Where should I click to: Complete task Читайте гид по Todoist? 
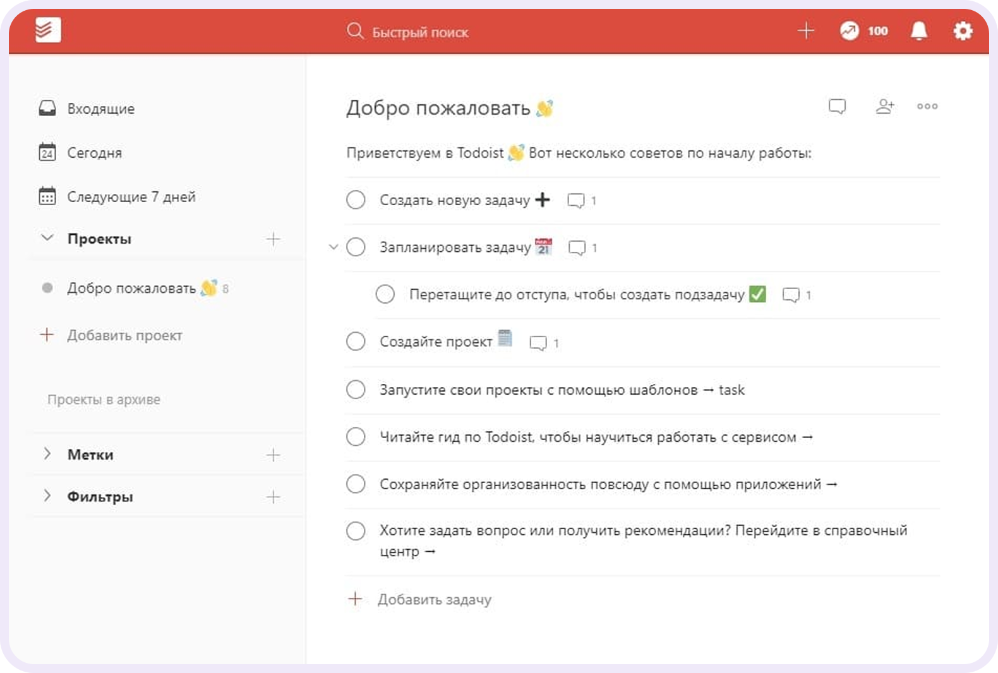[356, 436]
